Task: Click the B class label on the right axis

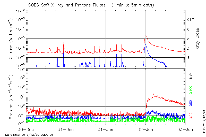Action: [188, 58]
